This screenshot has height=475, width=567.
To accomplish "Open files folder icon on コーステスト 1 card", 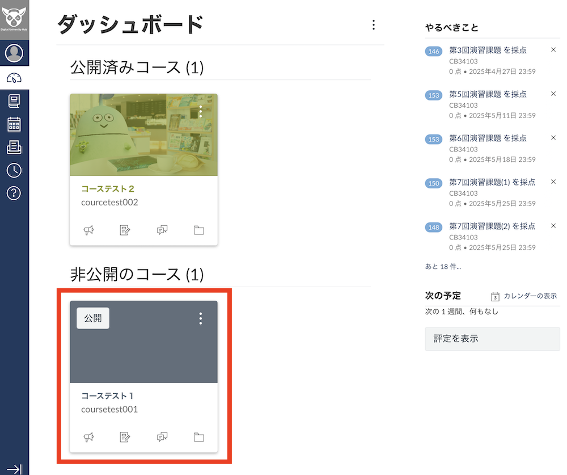I will click(198, 437).
